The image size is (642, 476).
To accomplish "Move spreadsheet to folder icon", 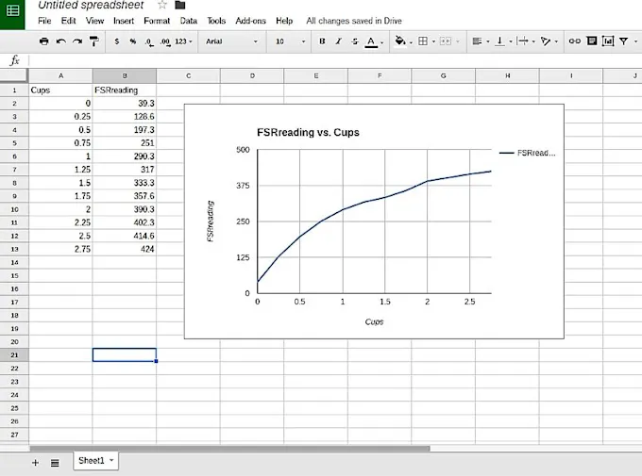I will coord(180,5).
